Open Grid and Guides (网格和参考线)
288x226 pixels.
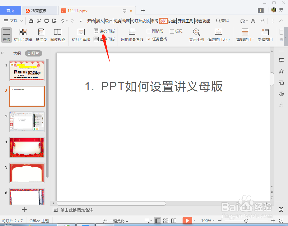tap(132, 35)
